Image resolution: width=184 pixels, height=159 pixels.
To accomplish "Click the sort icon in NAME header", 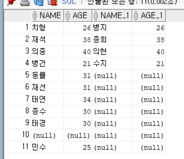I will [35, 16].
